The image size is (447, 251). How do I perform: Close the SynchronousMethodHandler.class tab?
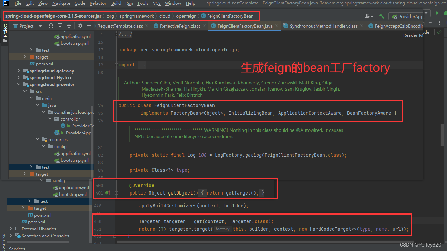tap(362, 26)
